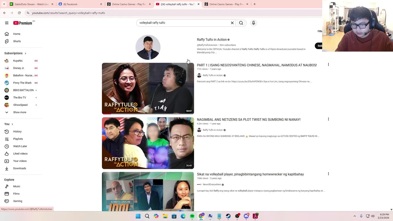Start voice search with the microphone

254,23
